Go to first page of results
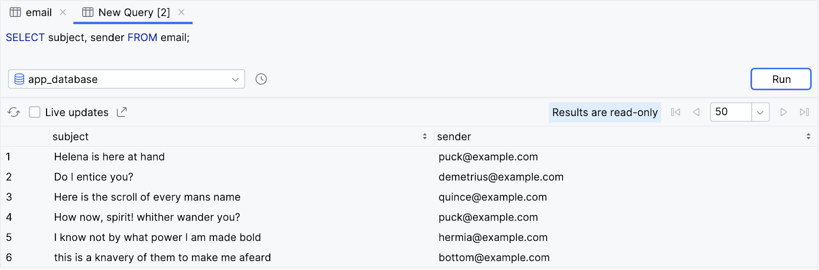 (x=676, y=112)
